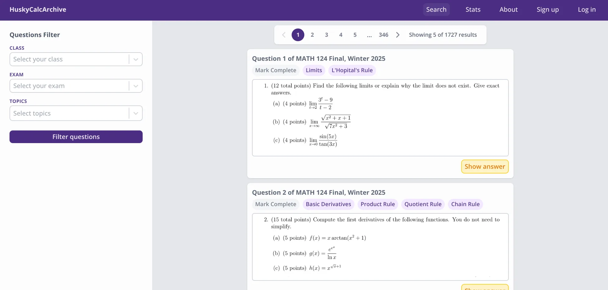Click the Question 1 of MATH 124 Final heading
This screenshot has width=608, height=290.
coord(319,59)
